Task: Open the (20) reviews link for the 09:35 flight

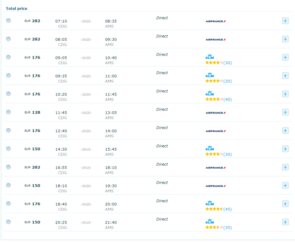Action: pyautogui.click(x=227, y=81)
